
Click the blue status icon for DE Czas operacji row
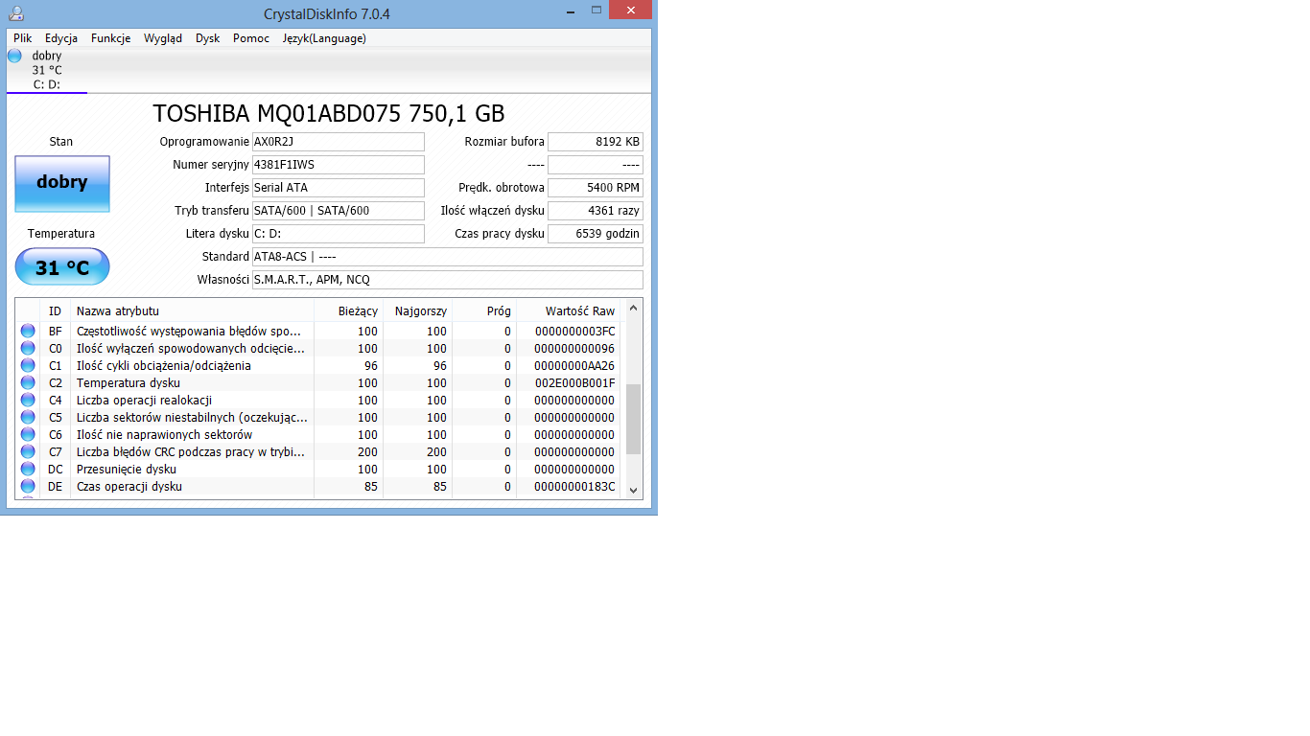28,486
